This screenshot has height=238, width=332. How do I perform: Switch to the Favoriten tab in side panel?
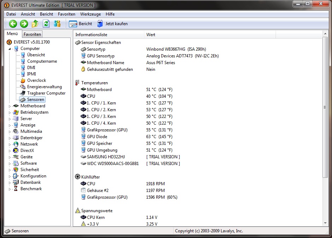(x=32, y=34)
